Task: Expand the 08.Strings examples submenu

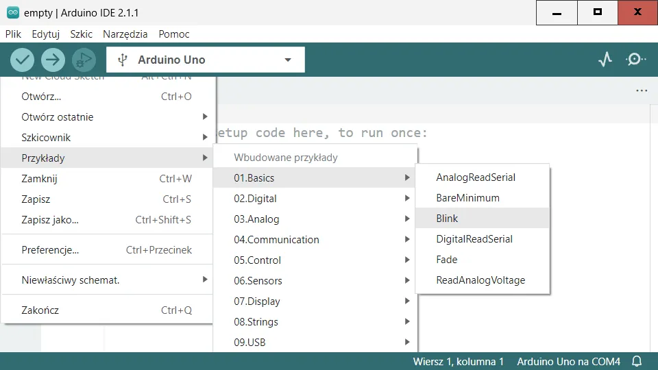Action: 315,322
